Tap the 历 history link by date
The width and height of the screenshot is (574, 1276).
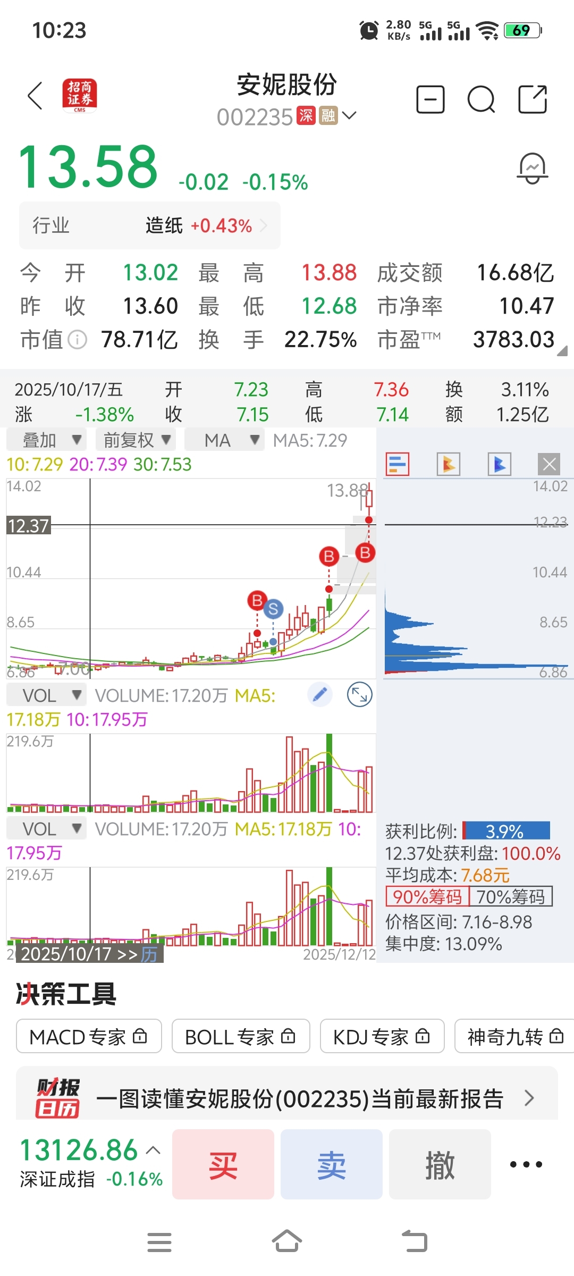(x=149, y=954)
